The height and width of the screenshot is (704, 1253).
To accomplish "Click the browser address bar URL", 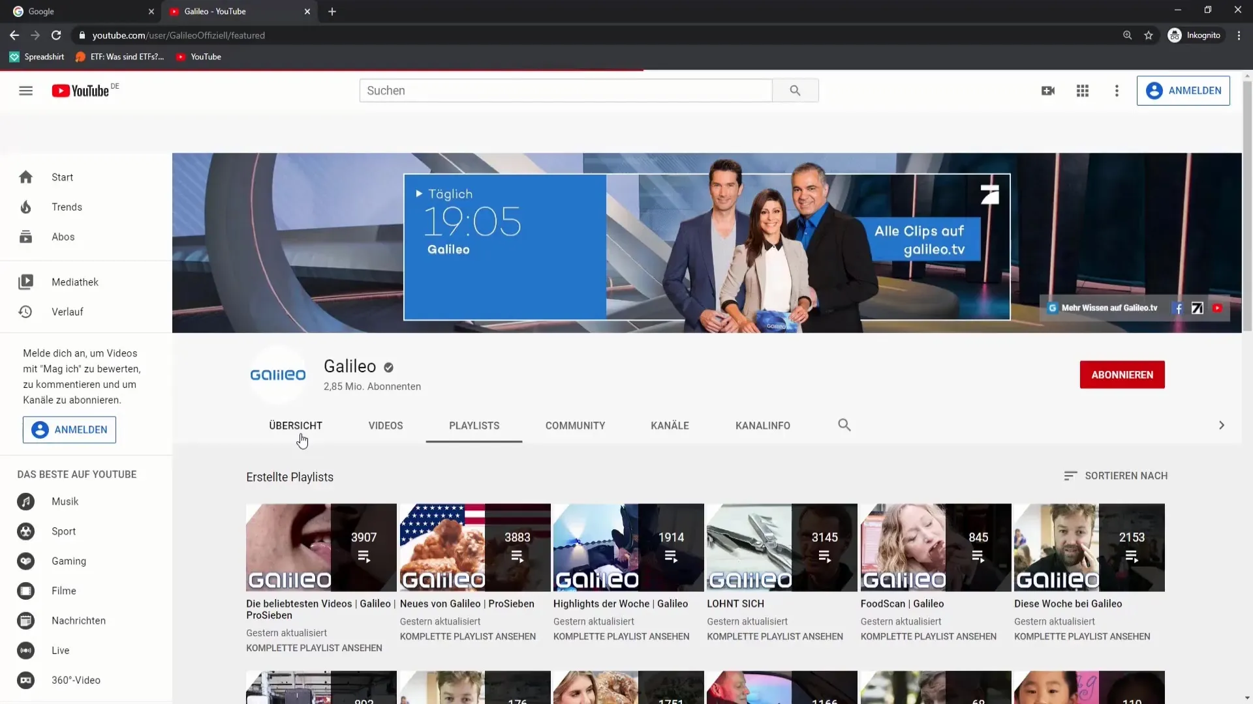I will (179, 35).
